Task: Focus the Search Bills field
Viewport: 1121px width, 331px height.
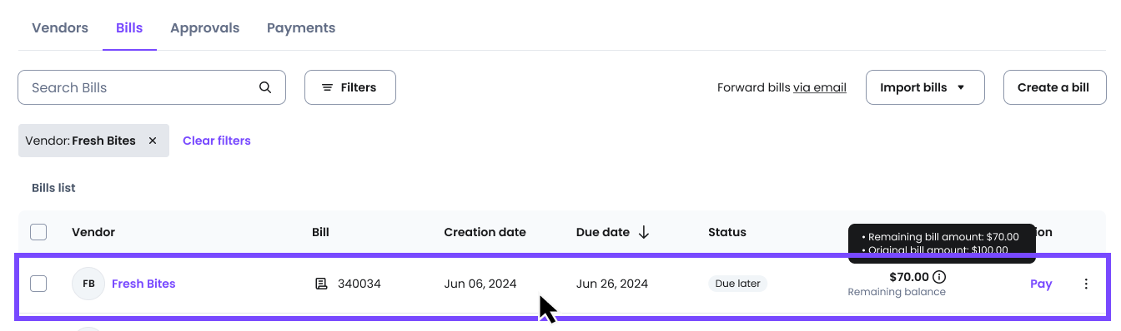Action: tap(152, 87)
